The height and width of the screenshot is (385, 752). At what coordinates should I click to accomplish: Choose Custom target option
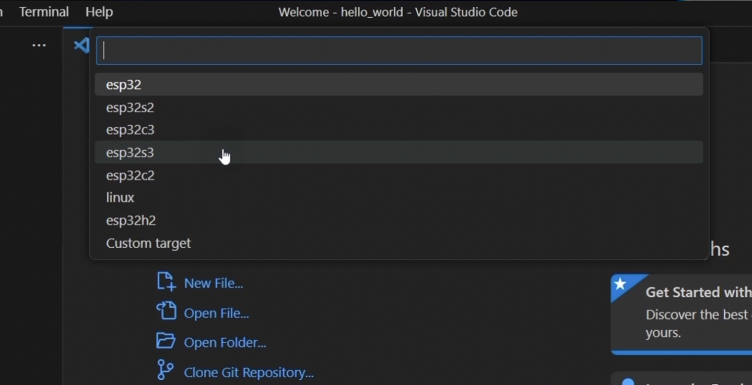tap(148, 243)
